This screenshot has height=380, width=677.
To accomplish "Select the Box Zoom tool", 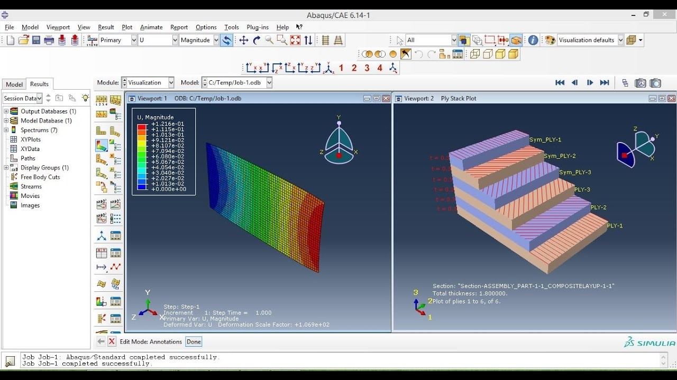I will (x=282, y=40).
